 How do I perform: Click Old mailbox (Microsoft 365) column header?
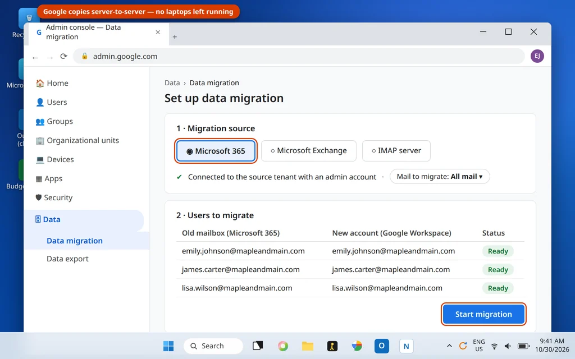click(x=231, y=233)
